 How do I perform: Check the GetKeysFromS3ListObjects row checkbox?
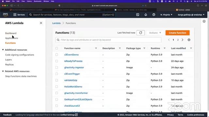(x=56, y=99)
